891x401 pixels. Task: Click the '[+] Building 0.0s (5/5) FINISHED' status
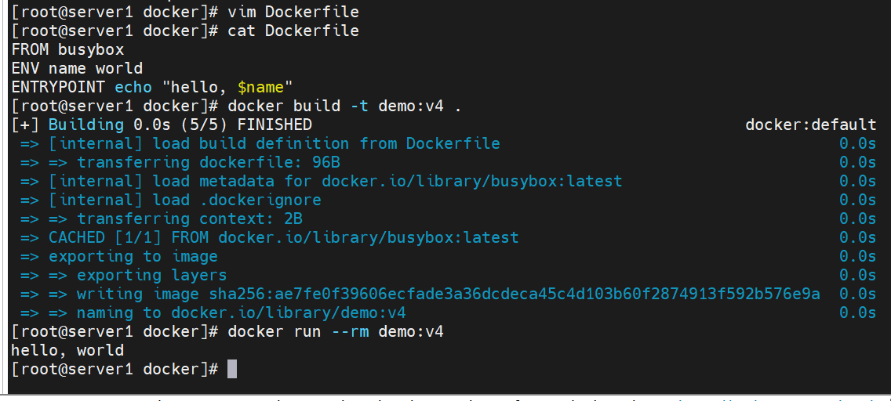click(x=162, y=125)
